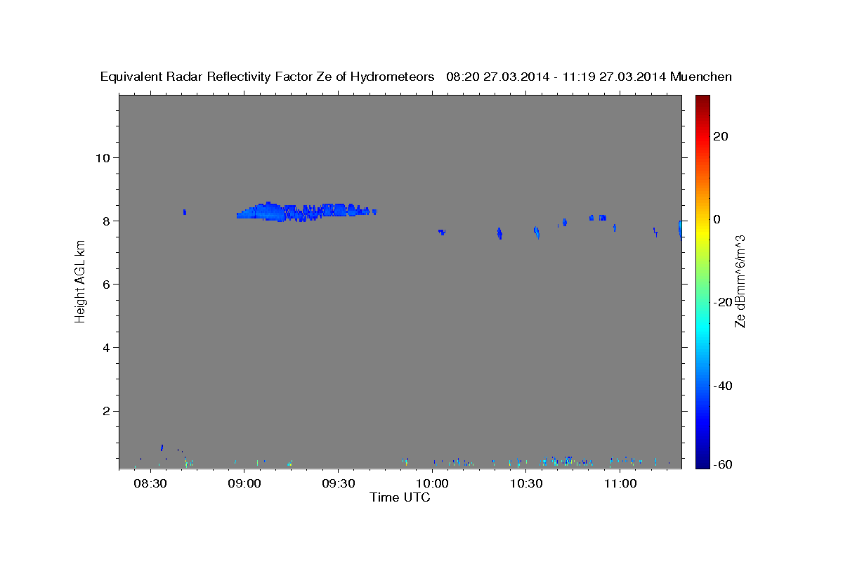Click the '09:00' time tick label
The image size is (843, 562).
tap(244, 483)
